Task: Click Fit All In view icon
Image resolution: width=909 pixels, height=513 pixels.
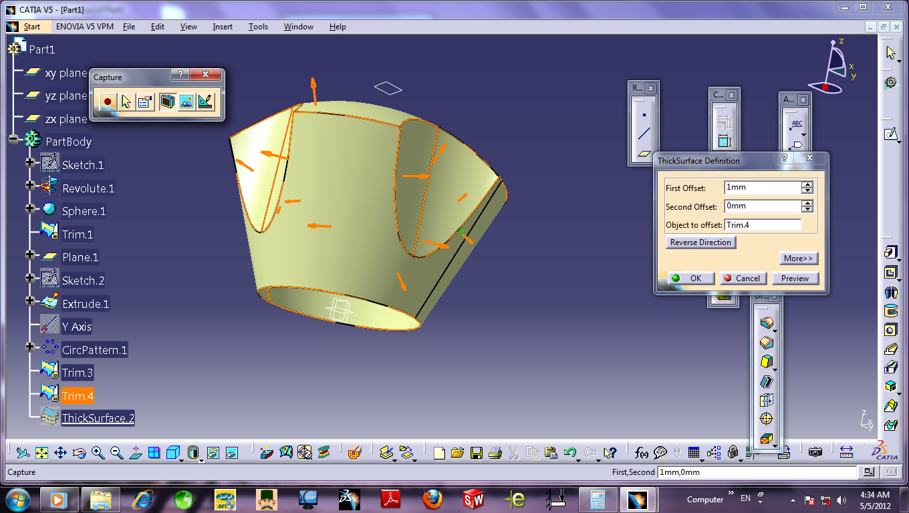Action: pos(41,453)
